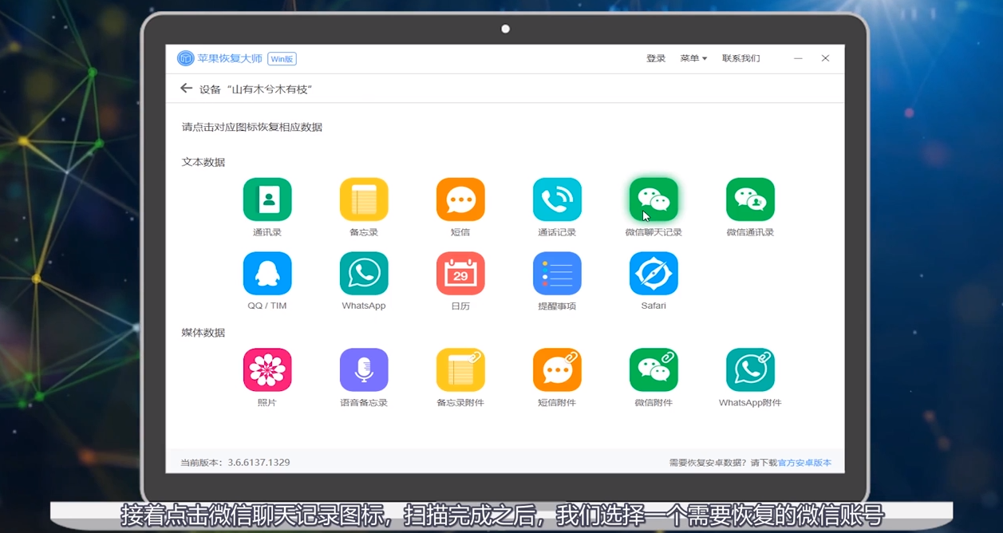Screen dimensions: 1003x533
Task: Select the QQ / TIM penguin icon
Action: [267, 274]
